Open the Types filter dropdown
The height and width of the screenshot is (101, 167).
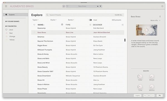click(35, 20)
